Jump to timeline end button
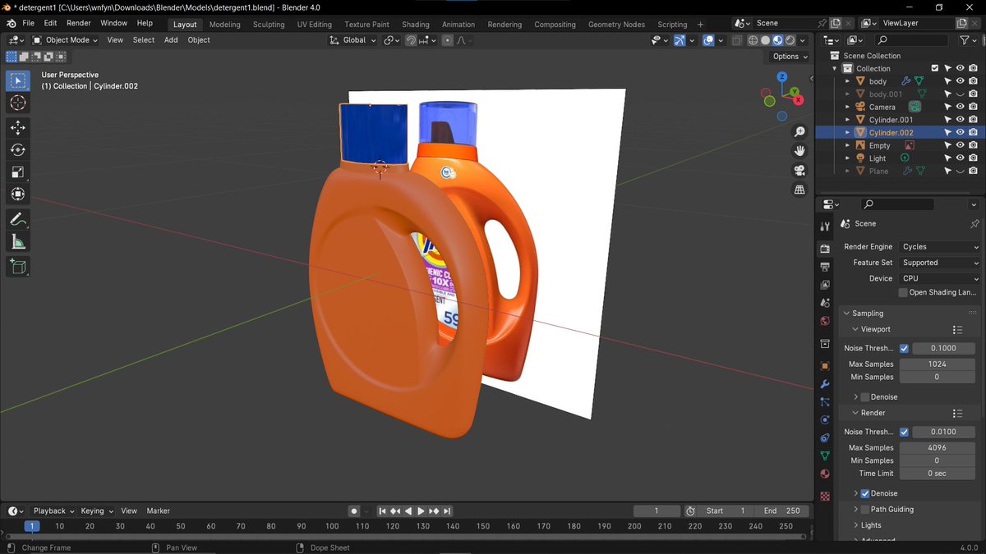The image size is (986, 554). click(448, 511)
